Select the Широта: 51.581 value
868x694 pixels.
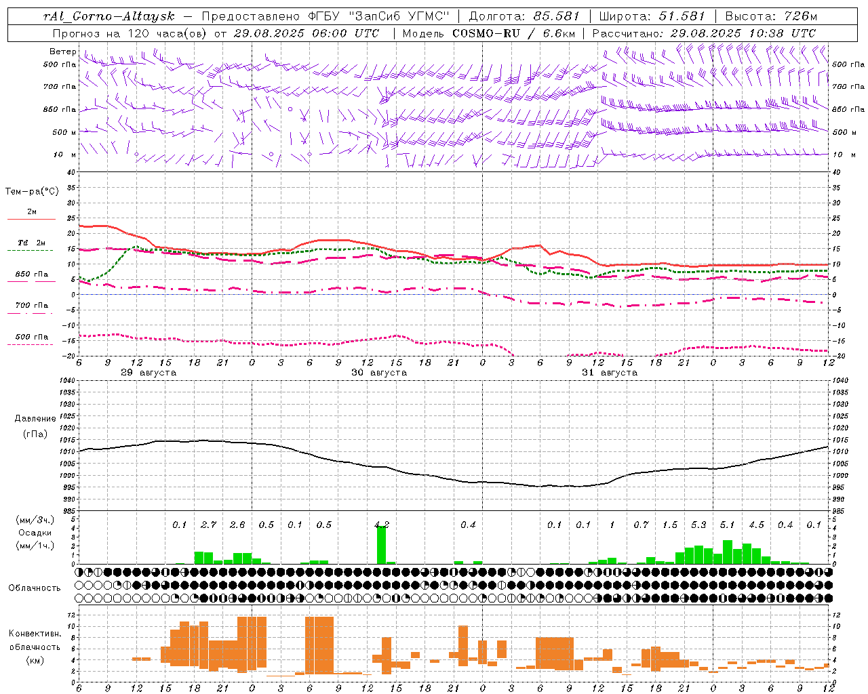point(652,16)
